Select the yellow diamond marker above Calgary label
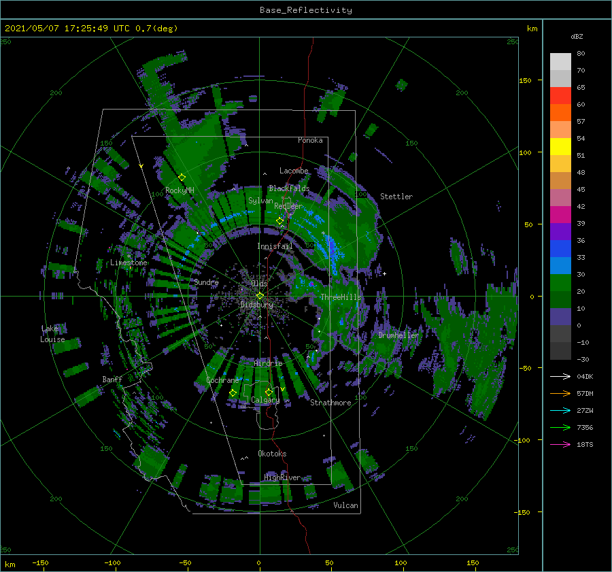The image size is (612, 572). (x=269, y=392)
